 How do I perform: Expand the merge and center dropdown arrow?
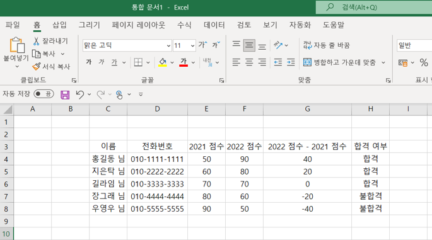383,63
